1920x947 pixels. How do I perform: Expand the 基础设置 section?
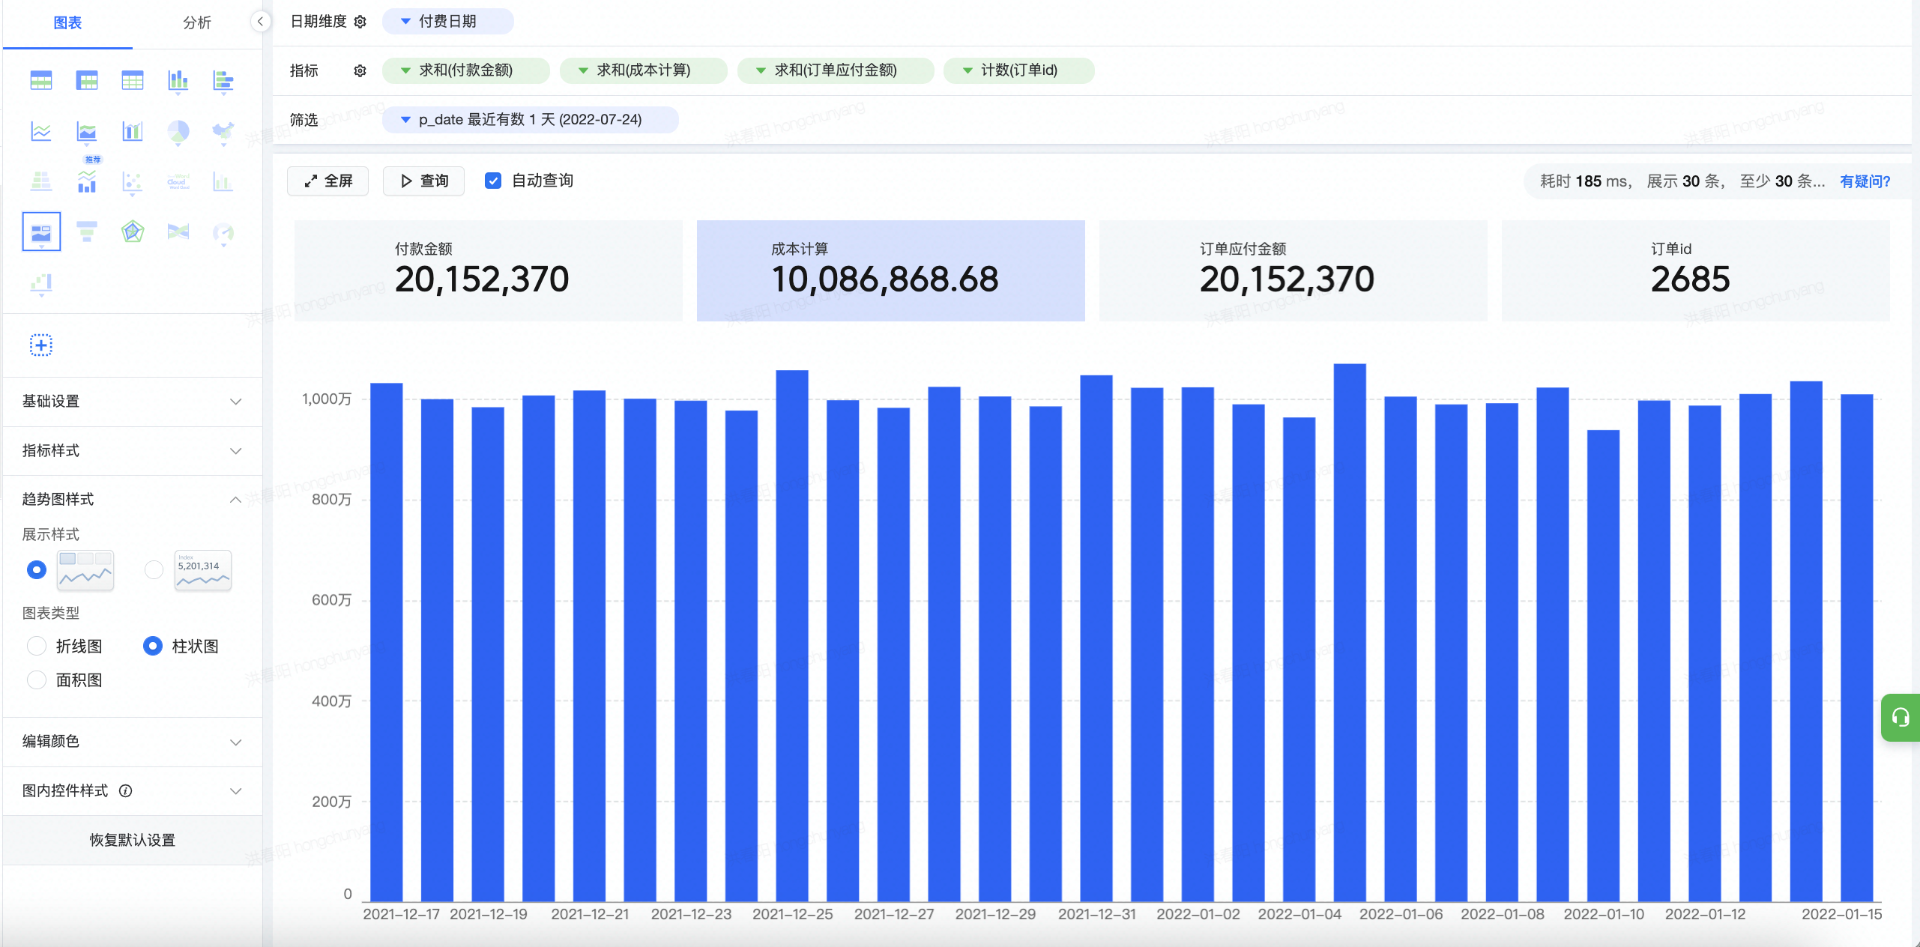point(132,402)
